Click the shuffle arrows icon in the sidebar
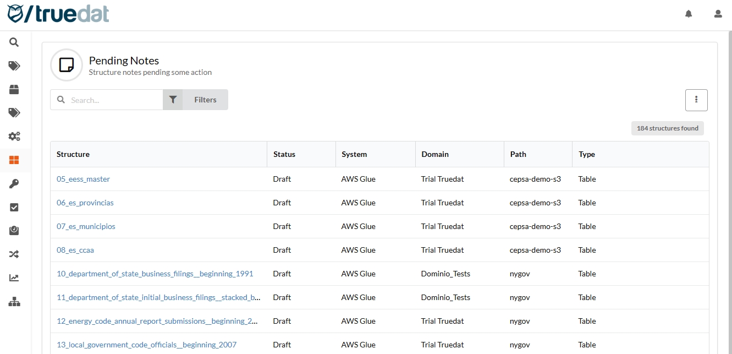 tap(14, 254)
